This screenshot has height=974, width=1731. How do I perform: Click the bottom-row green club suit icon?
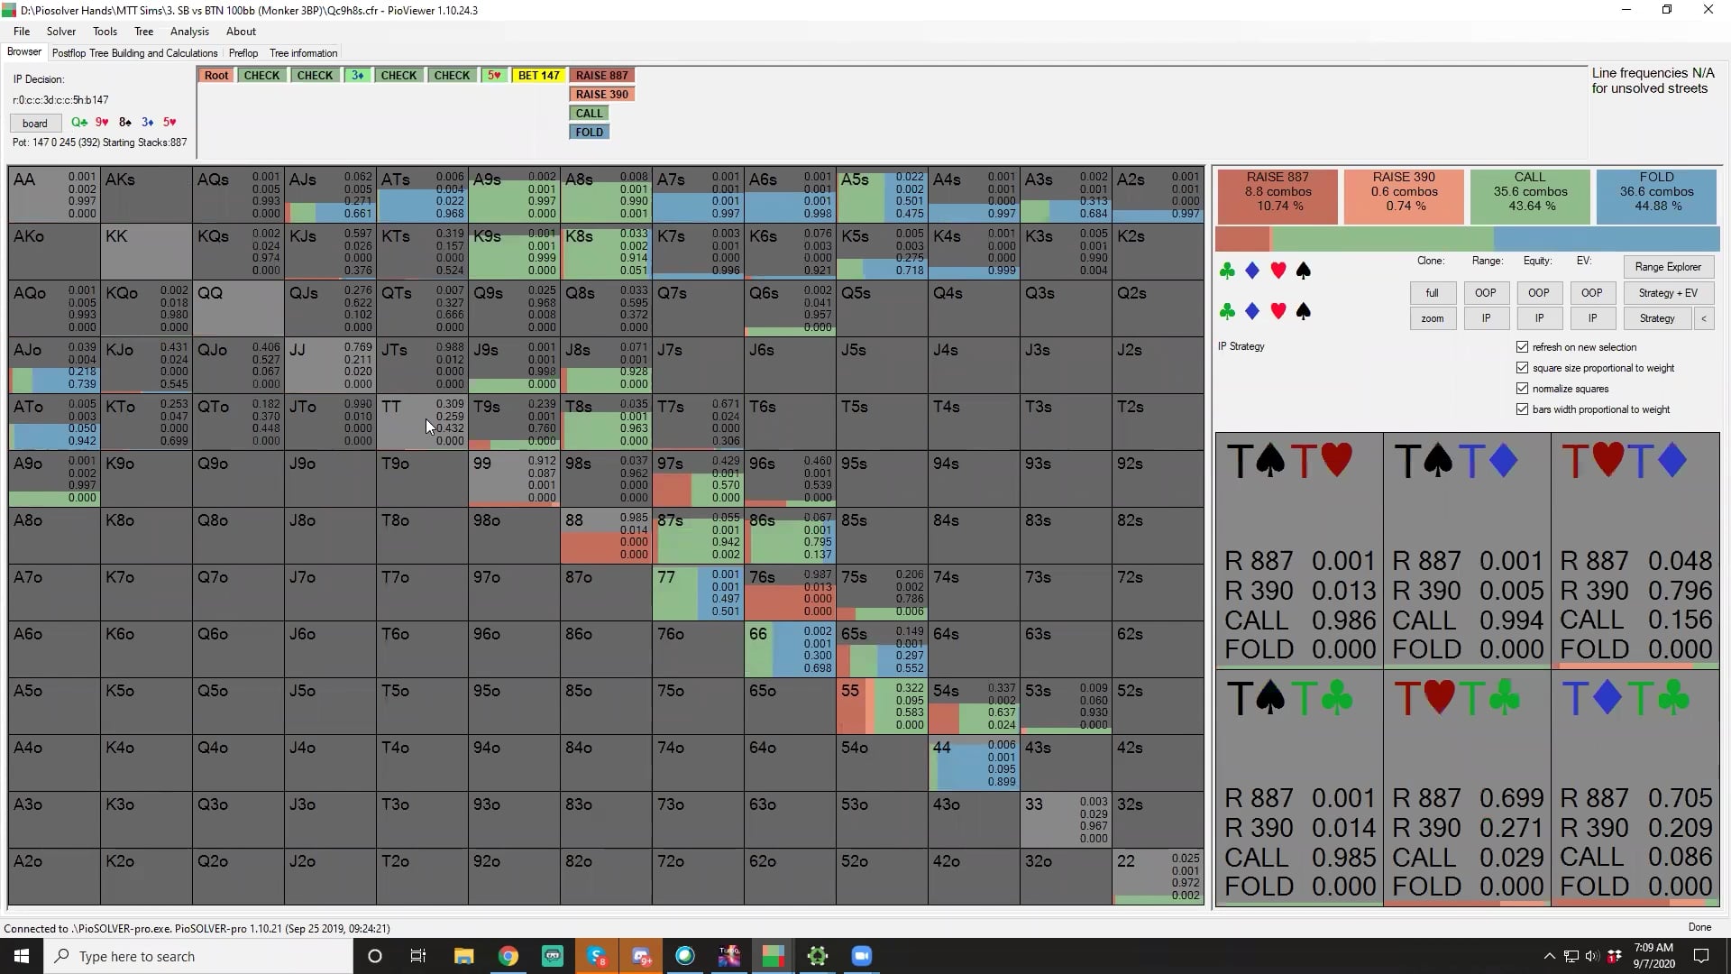pyautogui.click(x=1227, y=311)
